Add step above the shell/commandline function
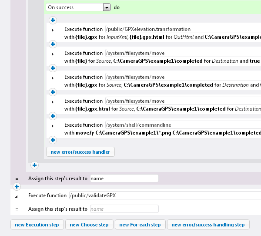The image size is (261, 236). tap(53, 116)
